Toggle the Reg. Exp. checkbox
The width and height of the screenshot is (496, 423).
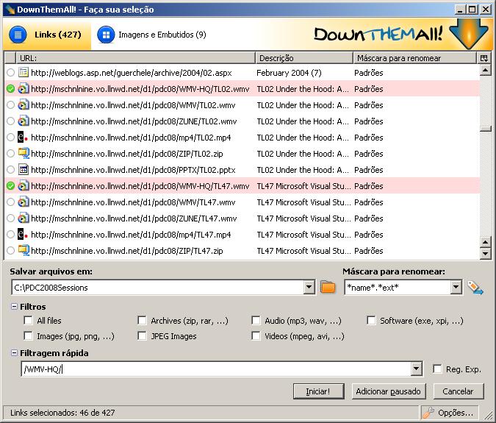[437, 369]
